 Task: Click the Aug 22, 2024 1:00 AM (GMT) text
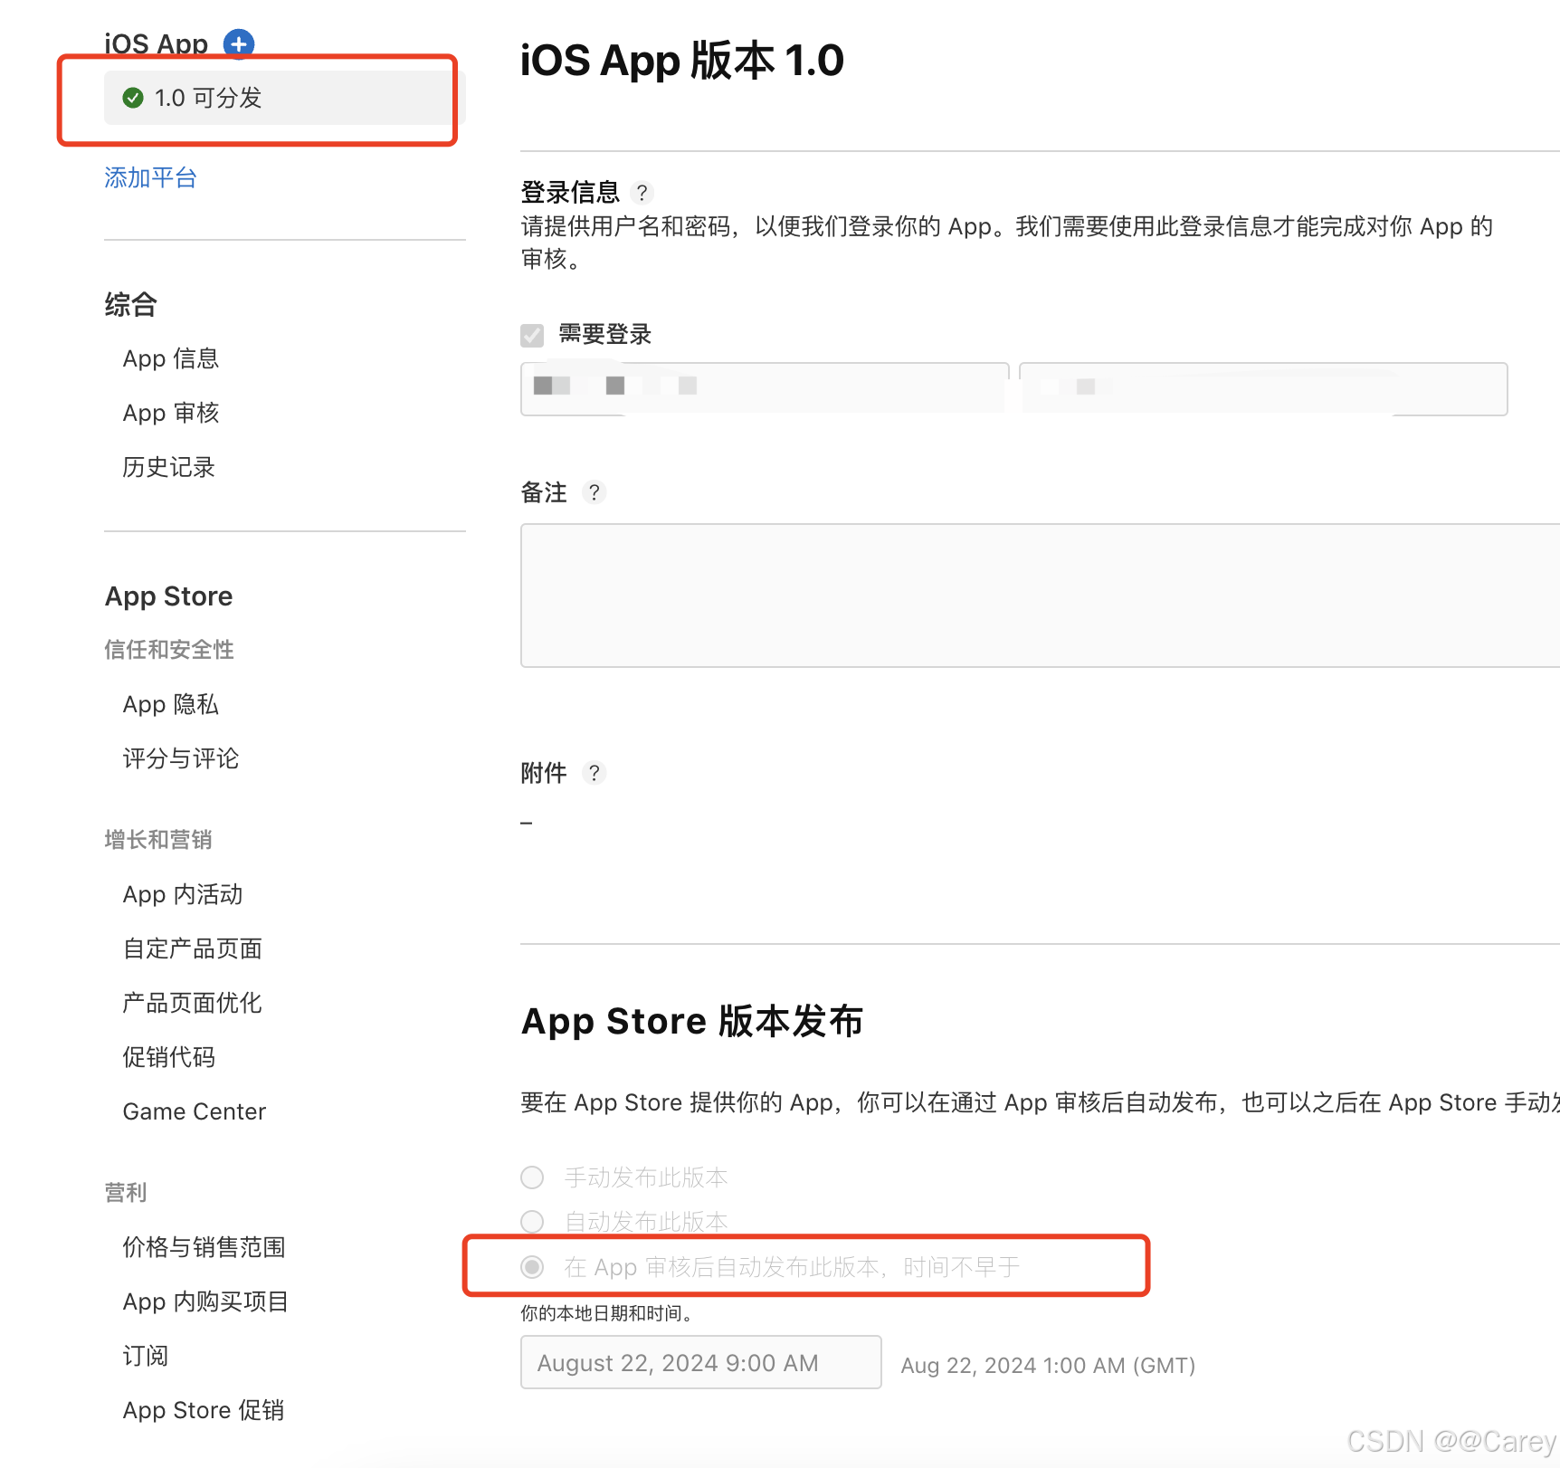1048,1366
